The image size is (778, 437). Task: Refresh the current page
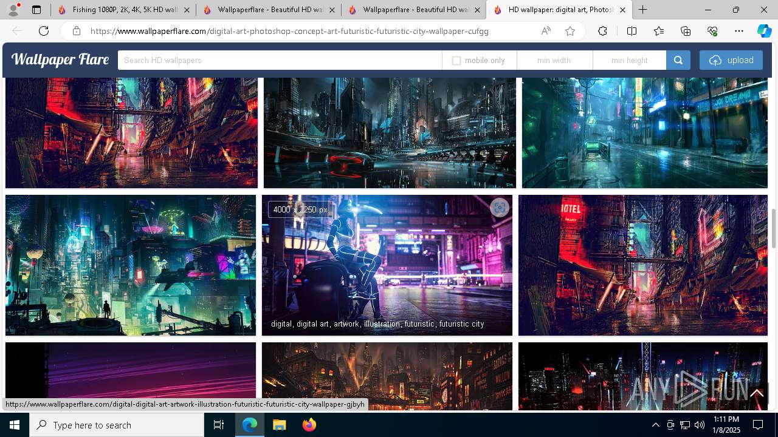click(44, 31)
